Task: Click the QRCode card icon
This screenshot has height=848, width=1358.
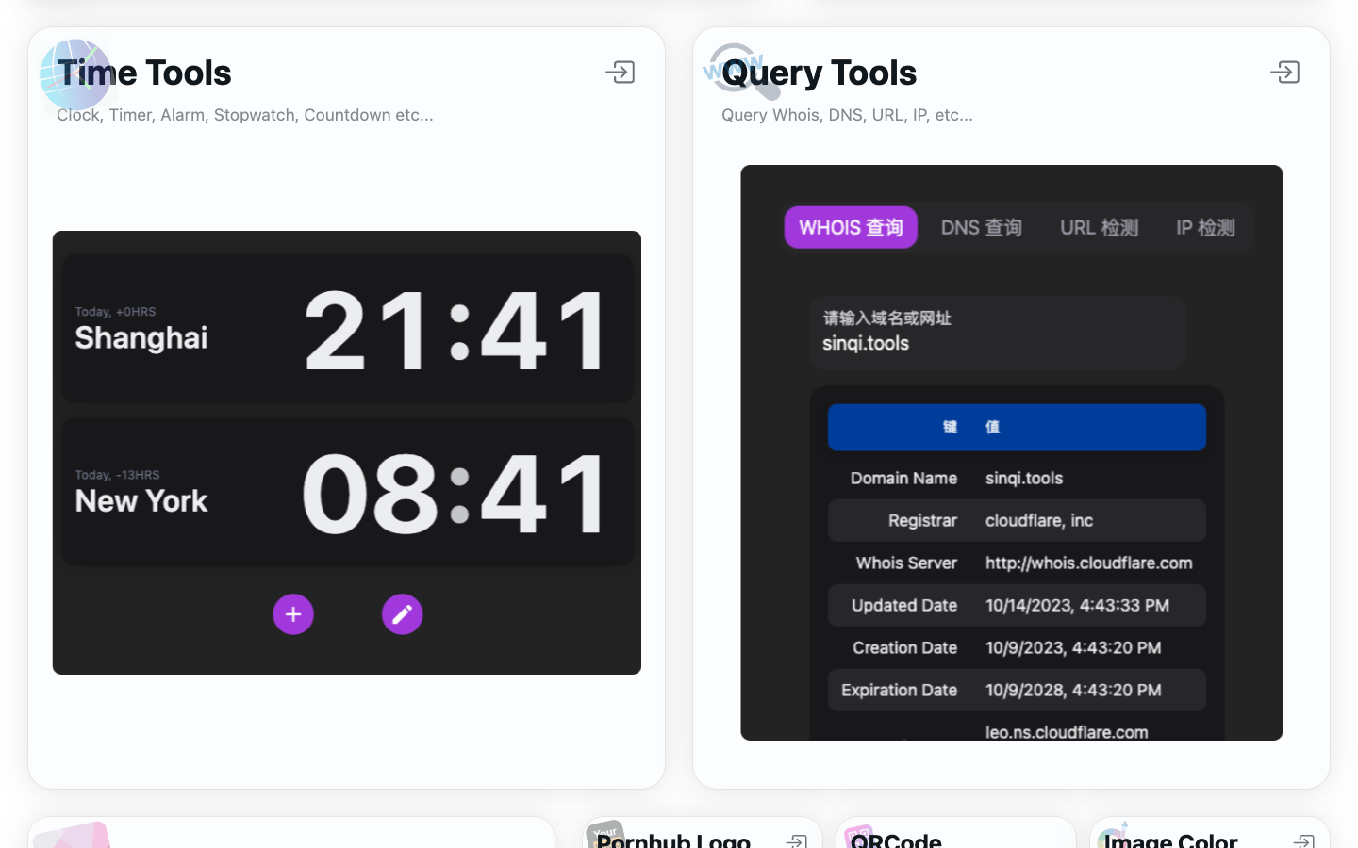Action: tap(856, 834)
